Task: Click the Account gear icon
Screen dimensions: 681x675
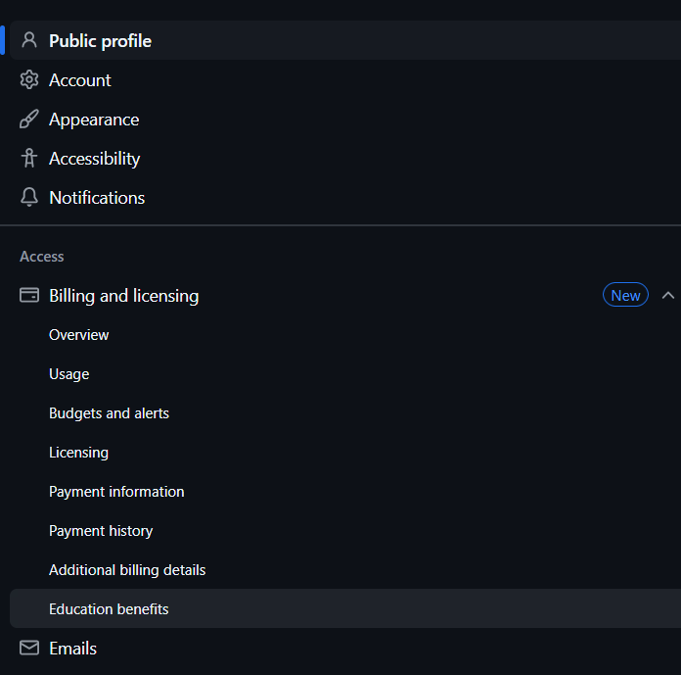Action: 29,79
